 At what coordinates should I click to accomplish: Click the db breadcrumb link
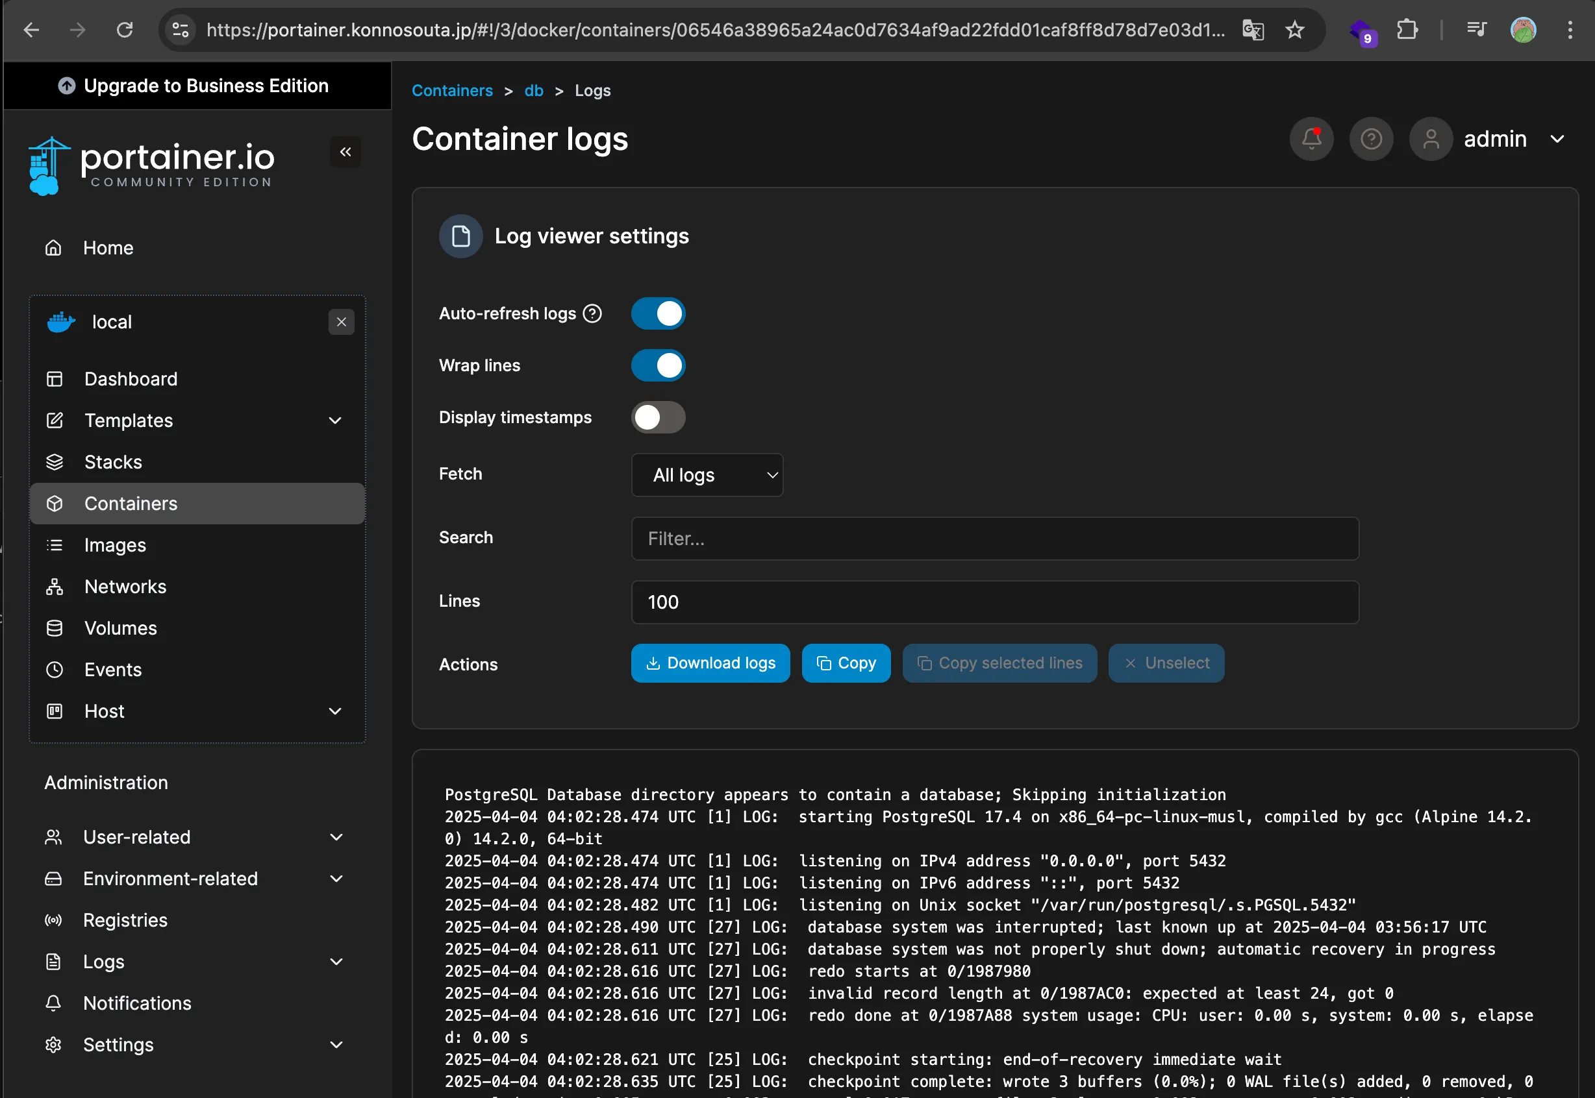click(533, 91)
